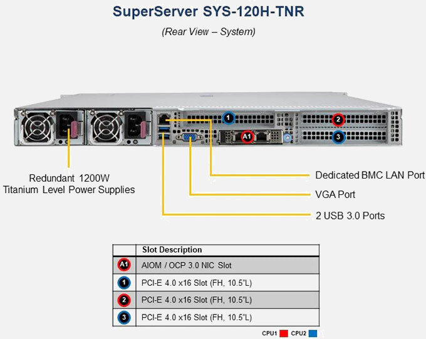The height and width of the screenshot is (339, 426).
Task: Click the blue CPU2 legend swatch
Action: [313, 333]
